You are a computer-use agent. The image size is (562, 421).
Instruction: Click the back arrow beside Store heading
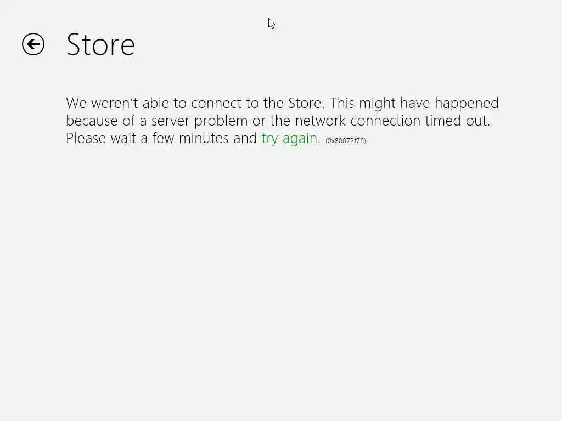point(33,44)
